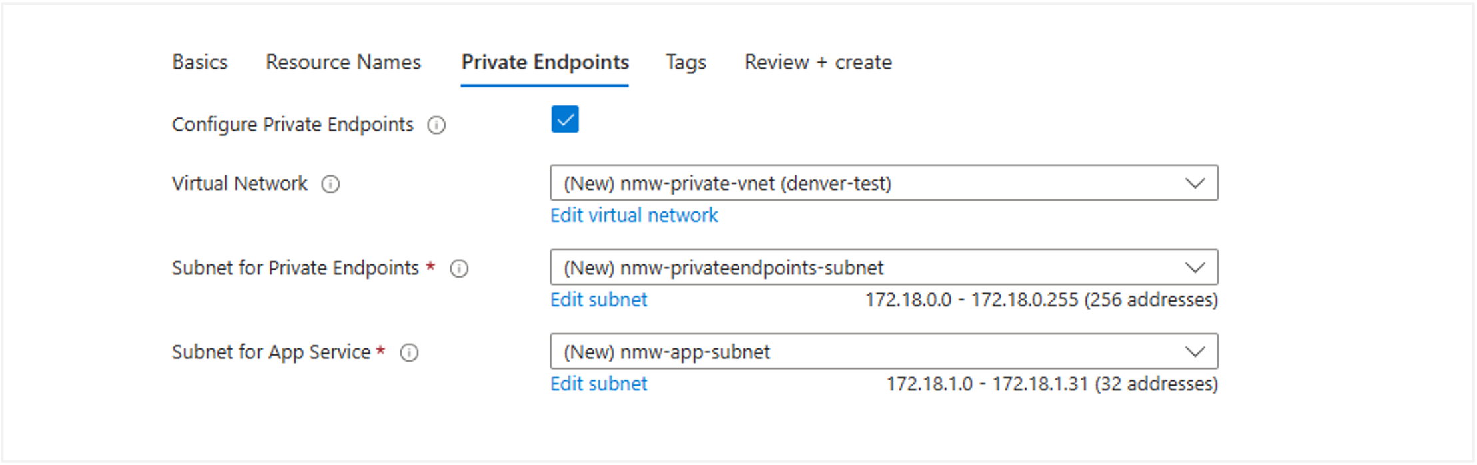Click info icon next to Configure Private Endpoints

pos(436,125)
